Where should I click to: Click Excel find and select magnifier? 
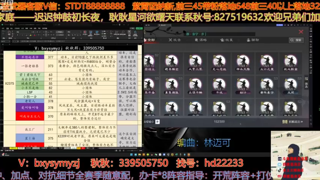coord(123,32)
